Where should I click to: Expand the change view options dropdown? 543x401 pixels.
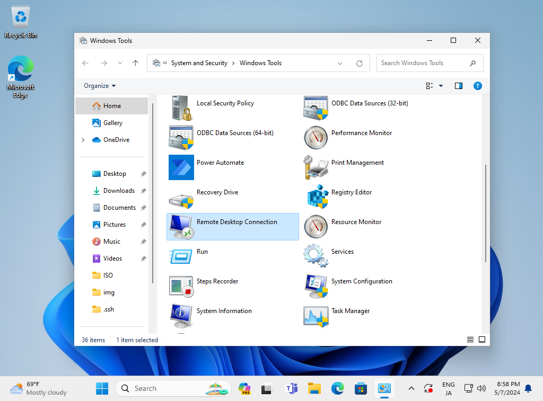pyautogui.click(x=441, y=86)
